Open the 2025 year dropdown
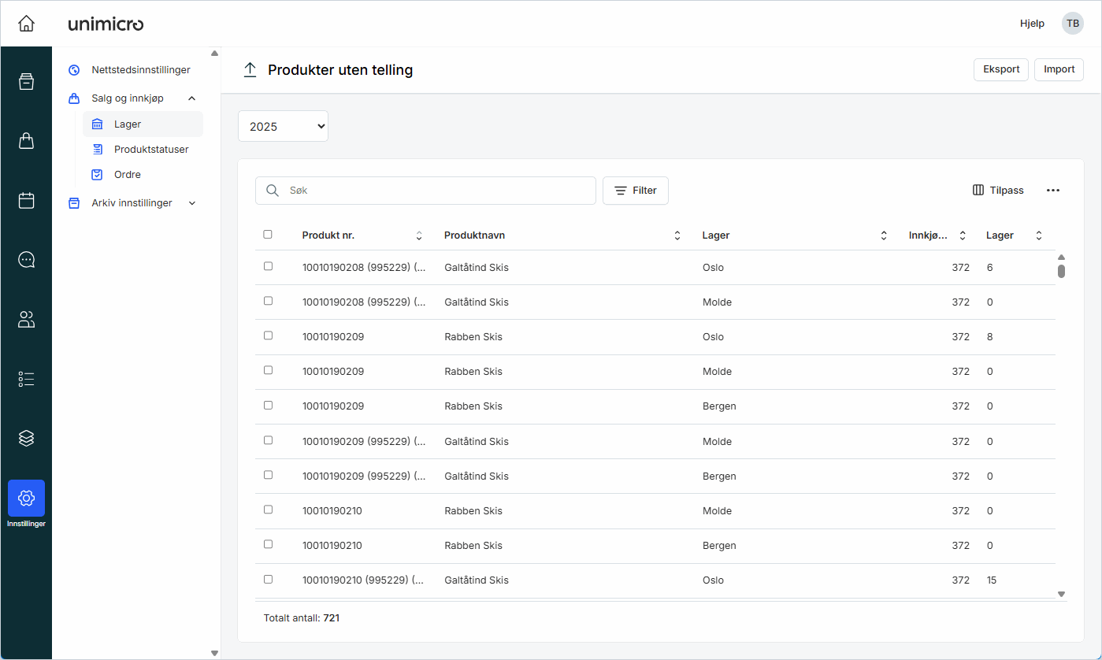1102x660 pixels. tap(283, 126)
